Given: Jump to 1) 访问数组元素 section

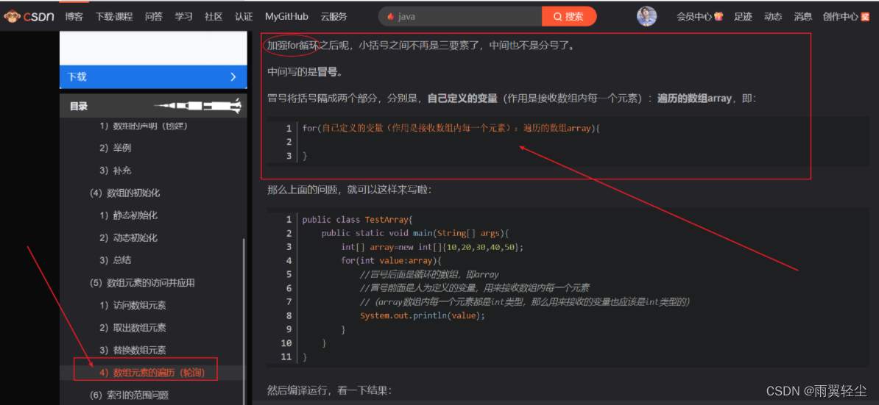Looking at the screenshot, I should (133, 306).
